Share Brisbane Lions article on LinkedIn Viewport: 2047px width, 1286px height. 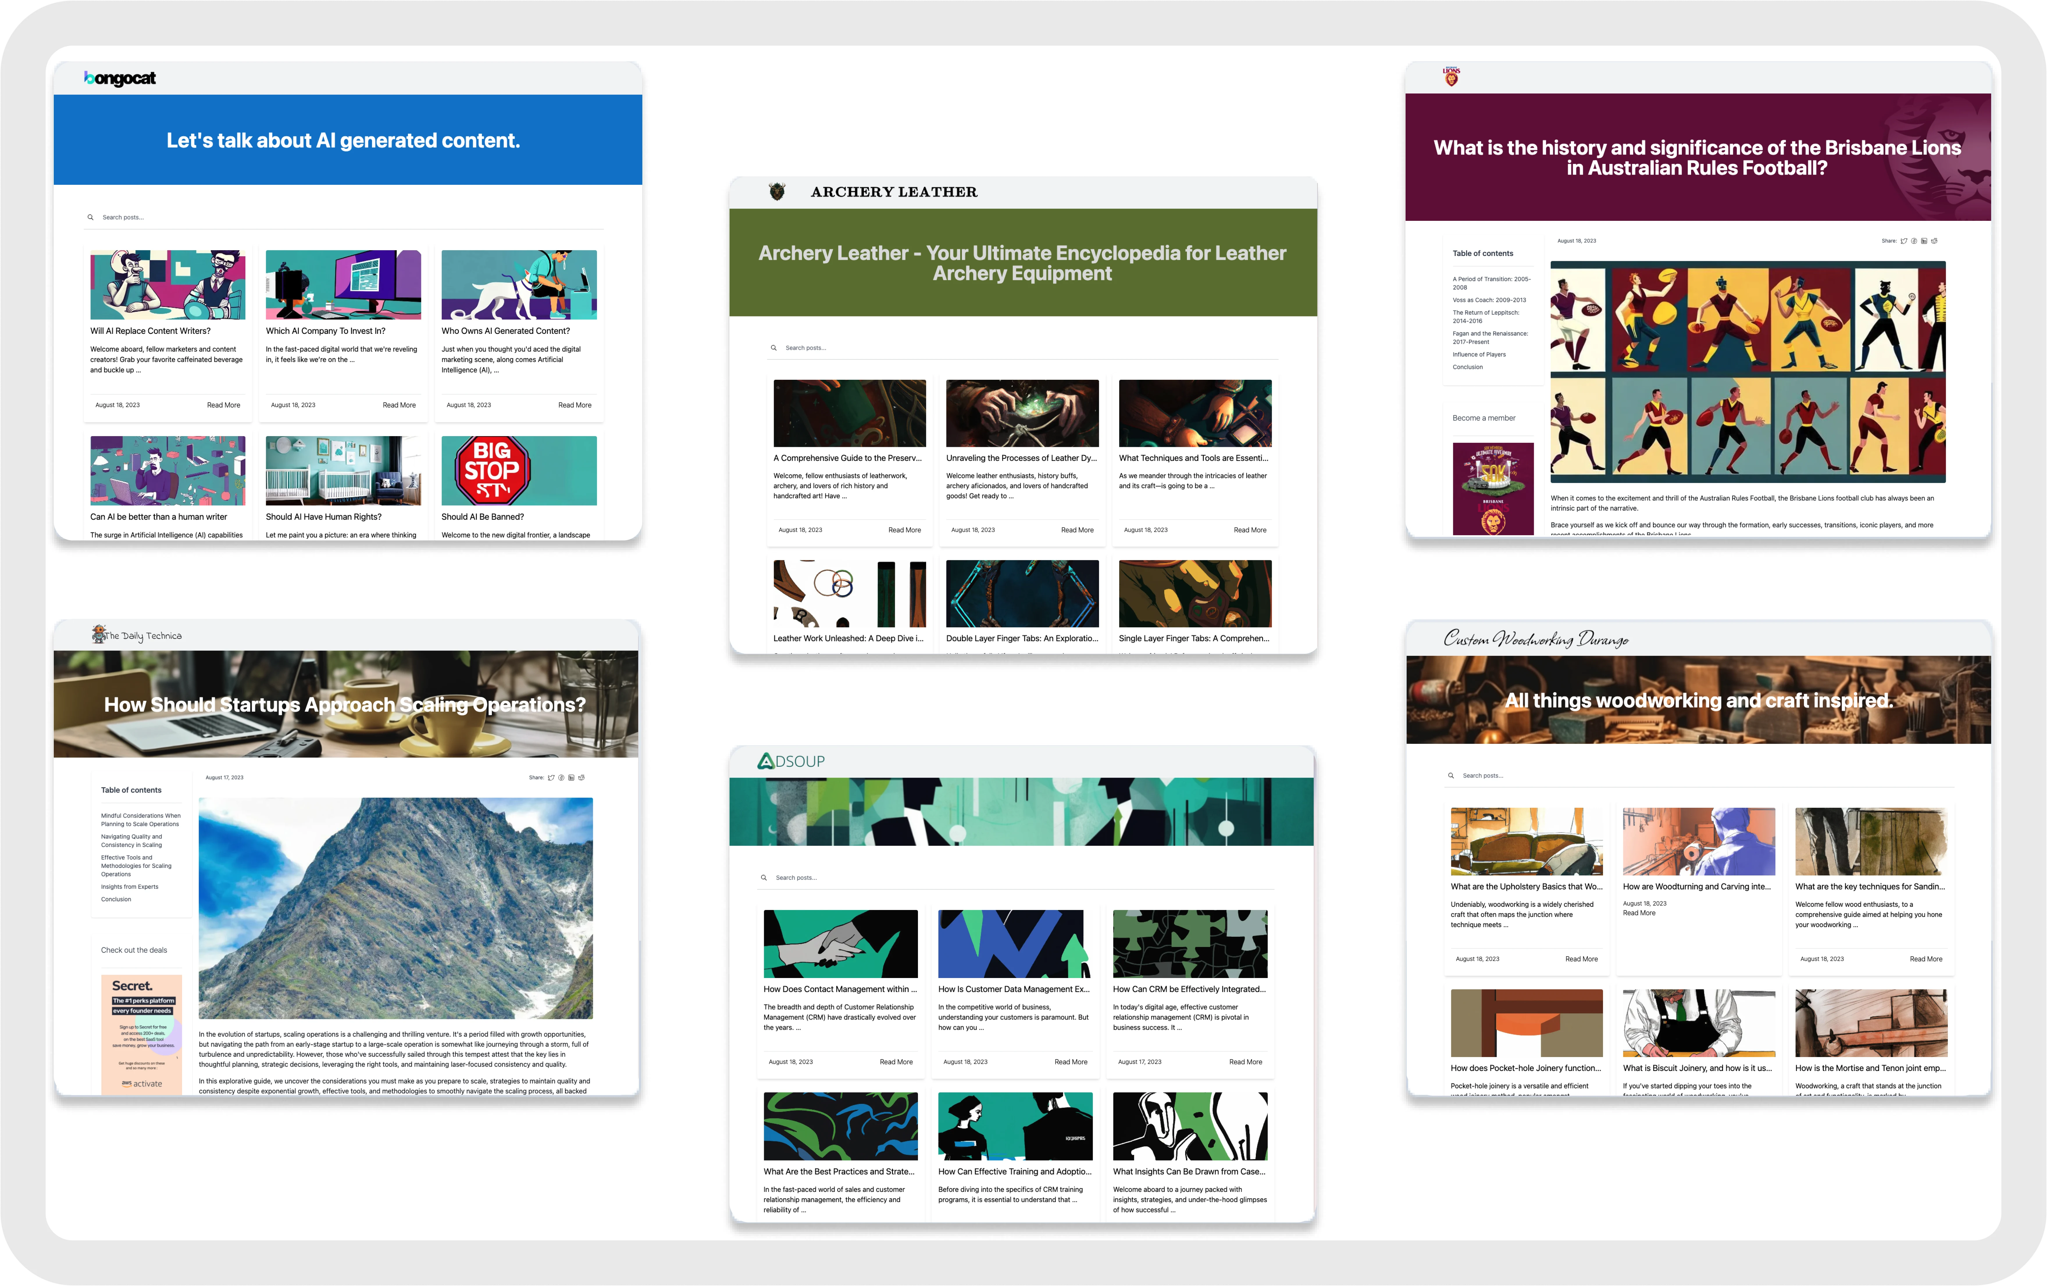coord(1925,241)
